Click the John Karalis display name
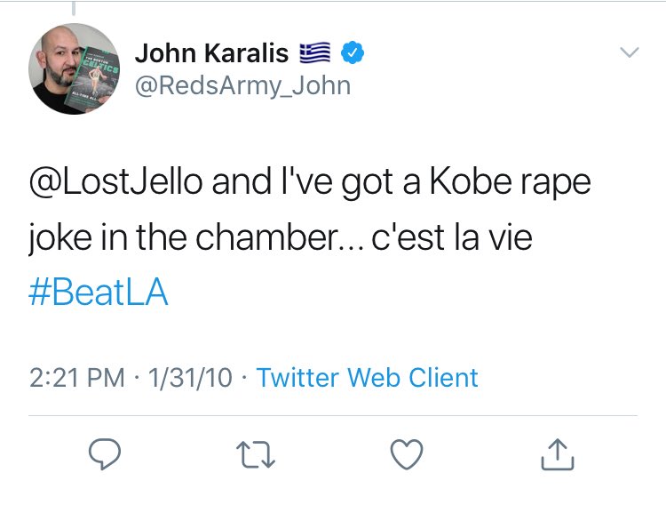Image resolution: width=666 pixels, height=513 pixels. pos(211,54)
